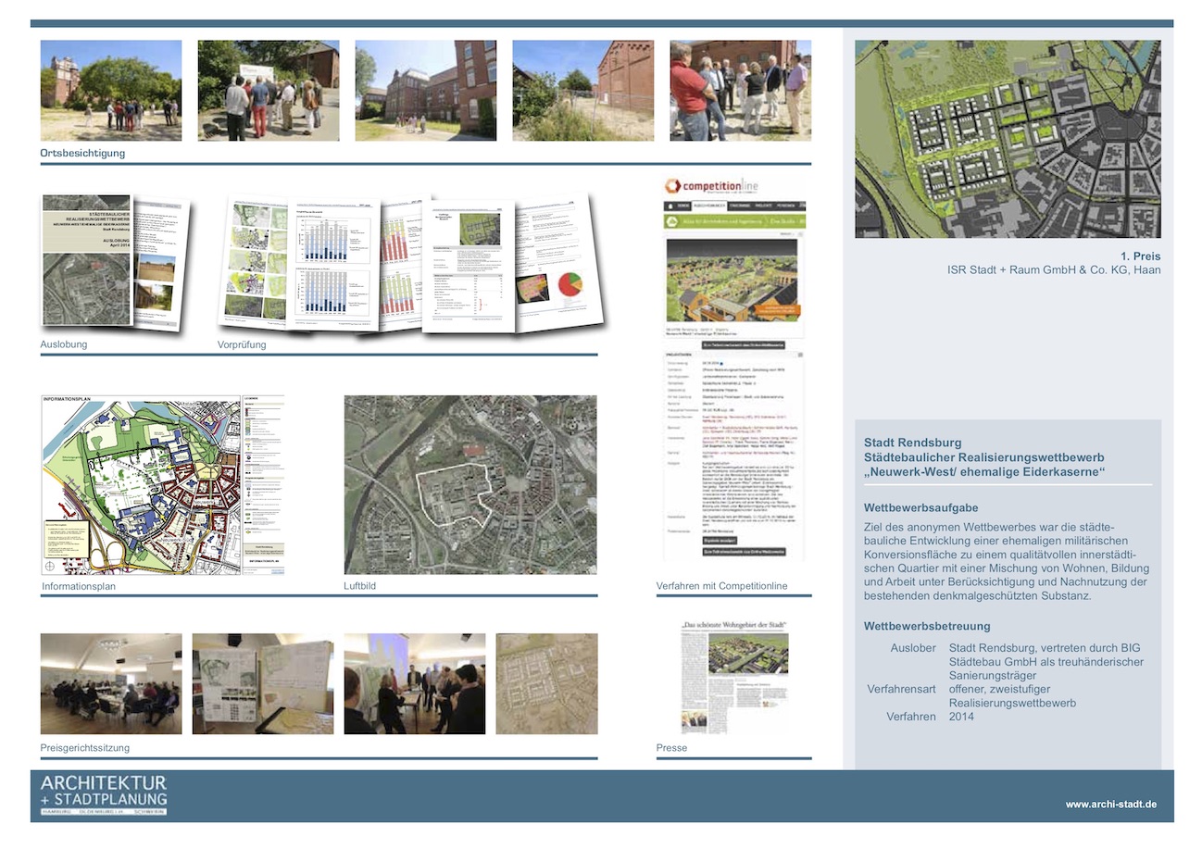Open the first Preisgerichtssitzung meeting room photo
Viewport: 1202px width, 849px height.
pos(111,683)
